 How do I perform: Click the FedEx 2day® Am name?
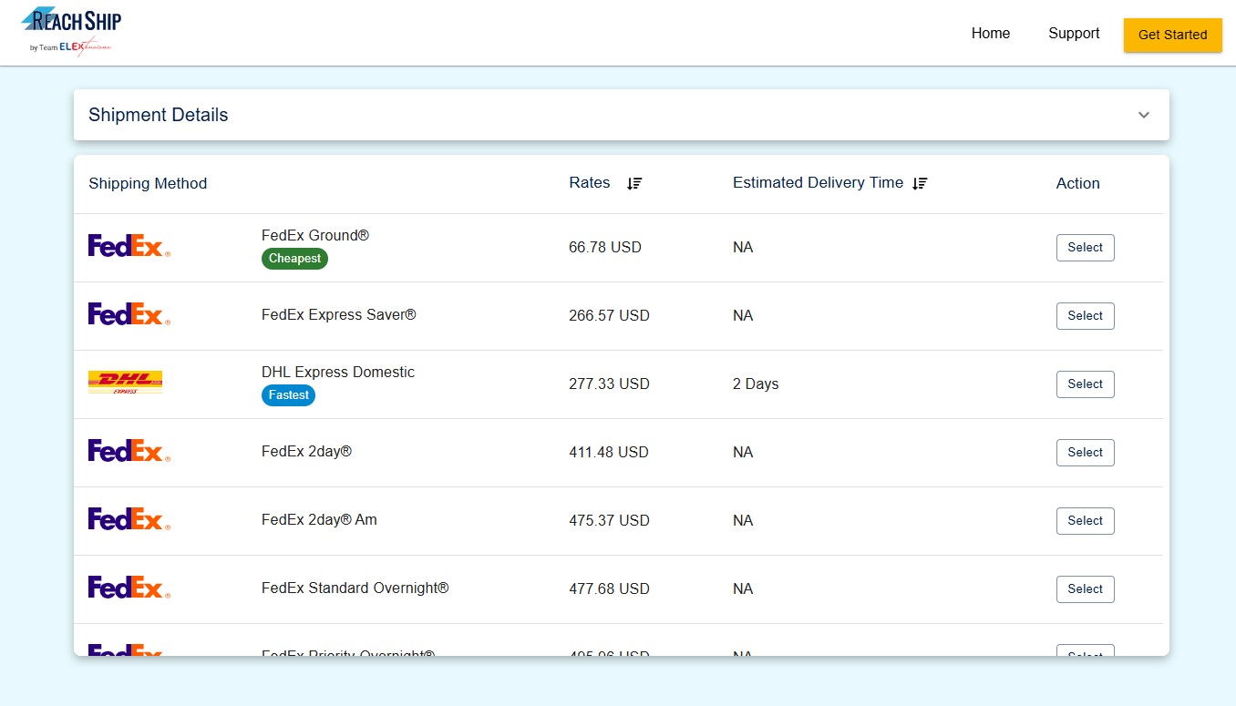coord(319,520)
